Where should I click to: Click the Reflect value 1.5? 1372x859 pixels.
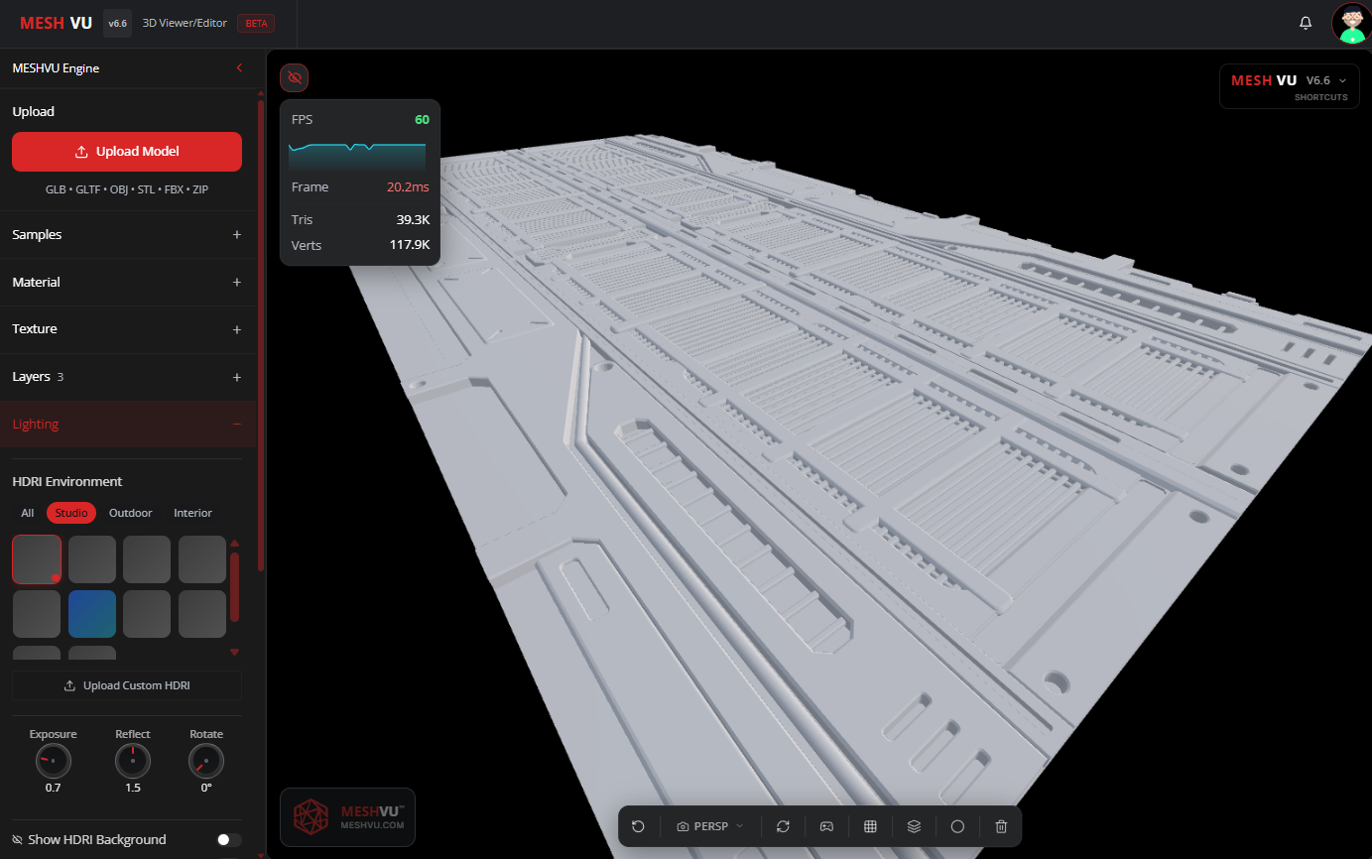[x=133, y=788]
